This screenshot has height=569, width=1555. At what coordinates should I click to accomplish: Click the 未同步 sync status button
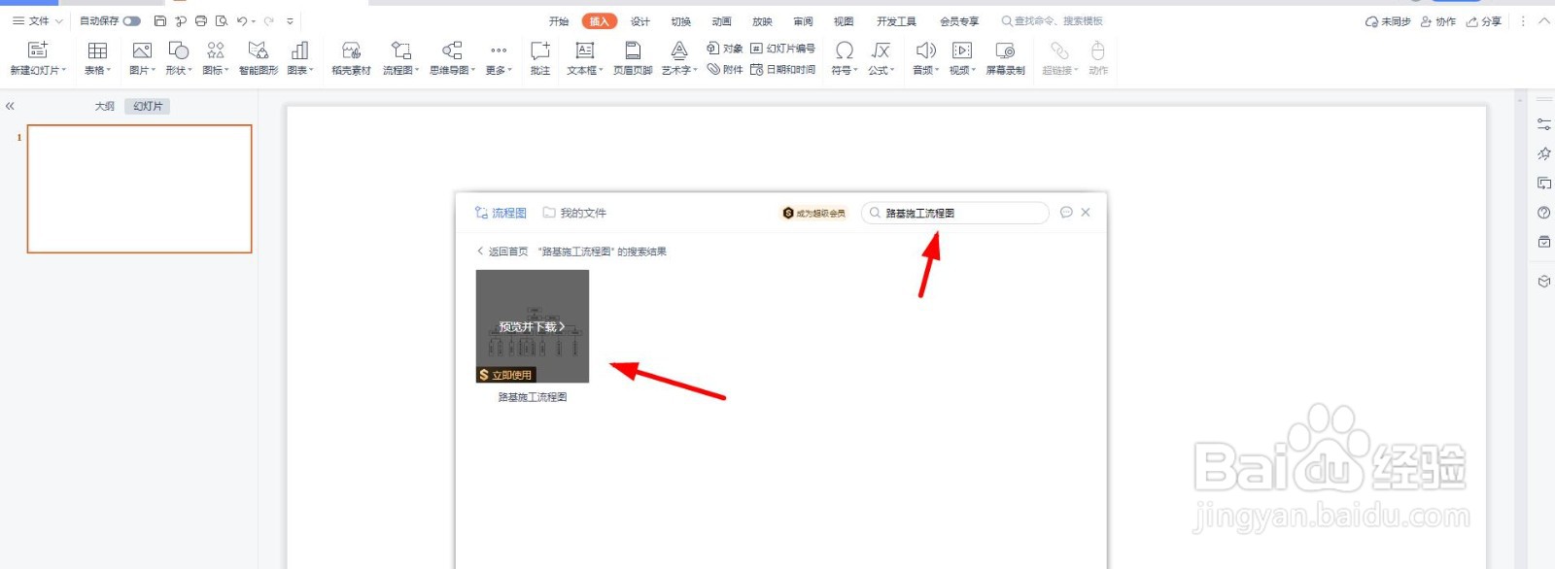click(1387, 21)
